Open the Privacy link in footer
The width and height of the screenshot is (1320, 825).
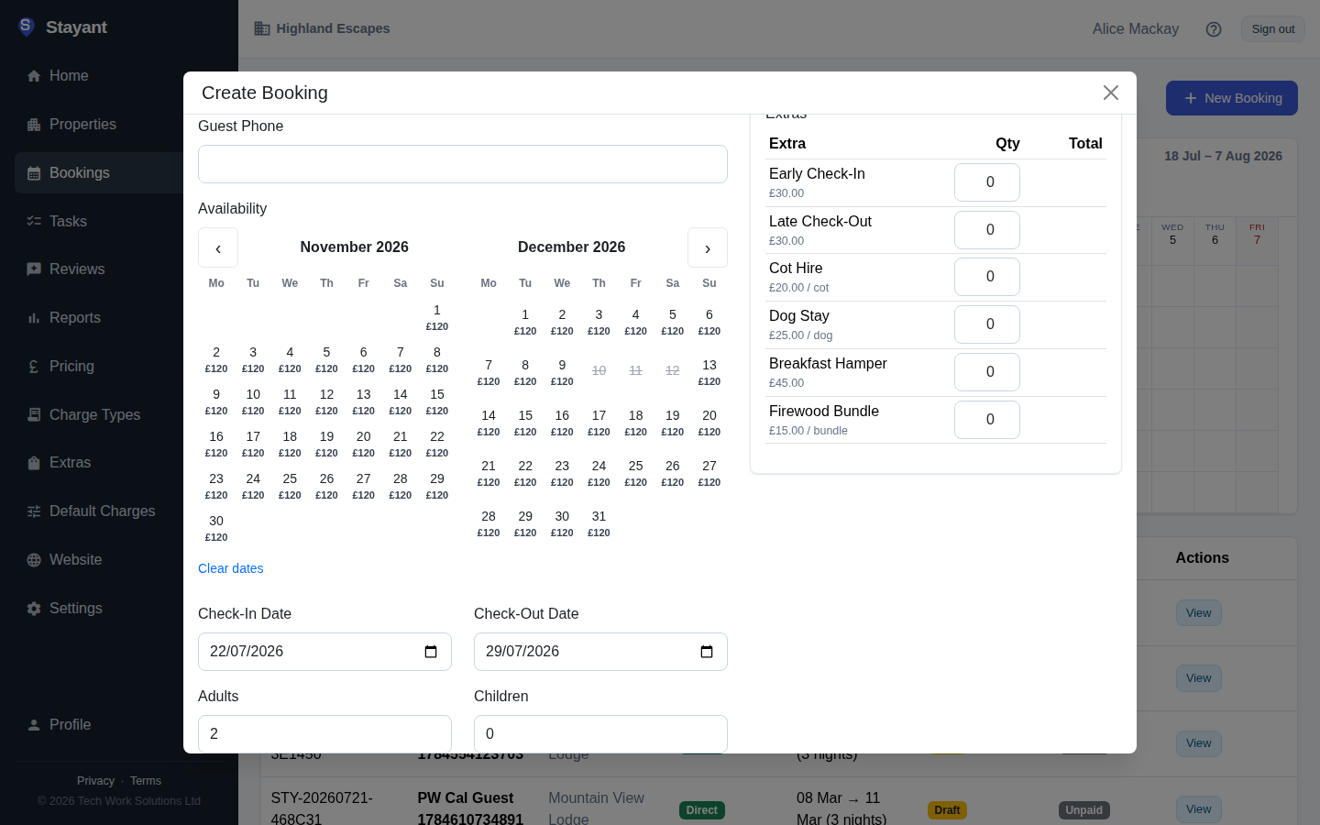coord(95,781)
